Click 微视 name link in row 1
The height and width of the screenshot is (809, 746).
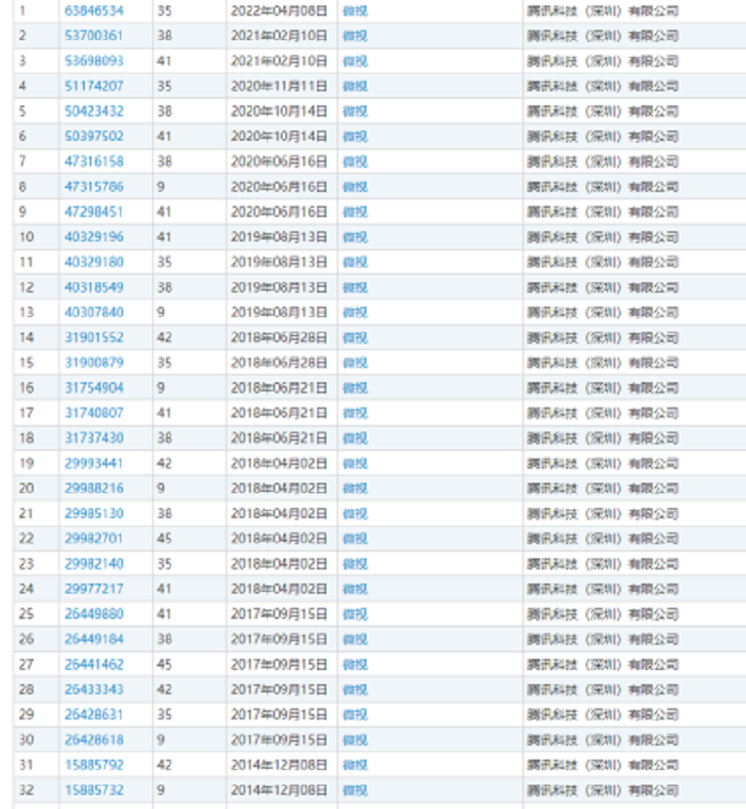coord(355,11)
